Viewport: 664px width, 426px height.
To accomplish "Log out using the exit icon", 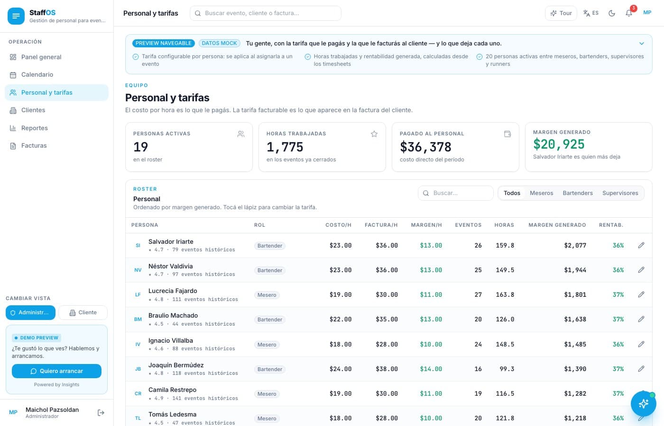I will [x=101, y=413].
